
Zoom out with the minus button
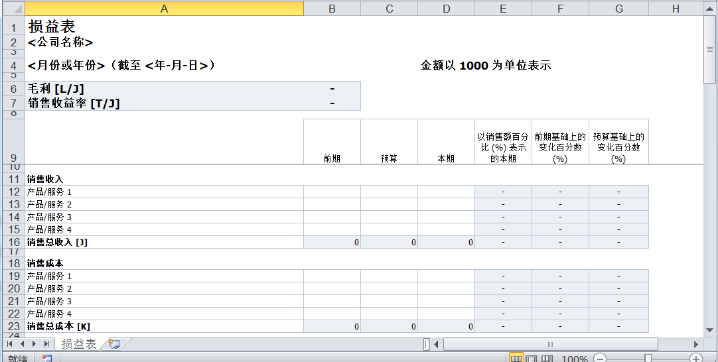click(601, 358)
